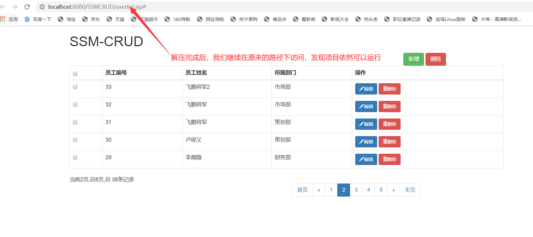Open the 淘宝 bookmark
Image resolution: width=533 pixels, height=237 pixels.
click(x=67, y=19)
